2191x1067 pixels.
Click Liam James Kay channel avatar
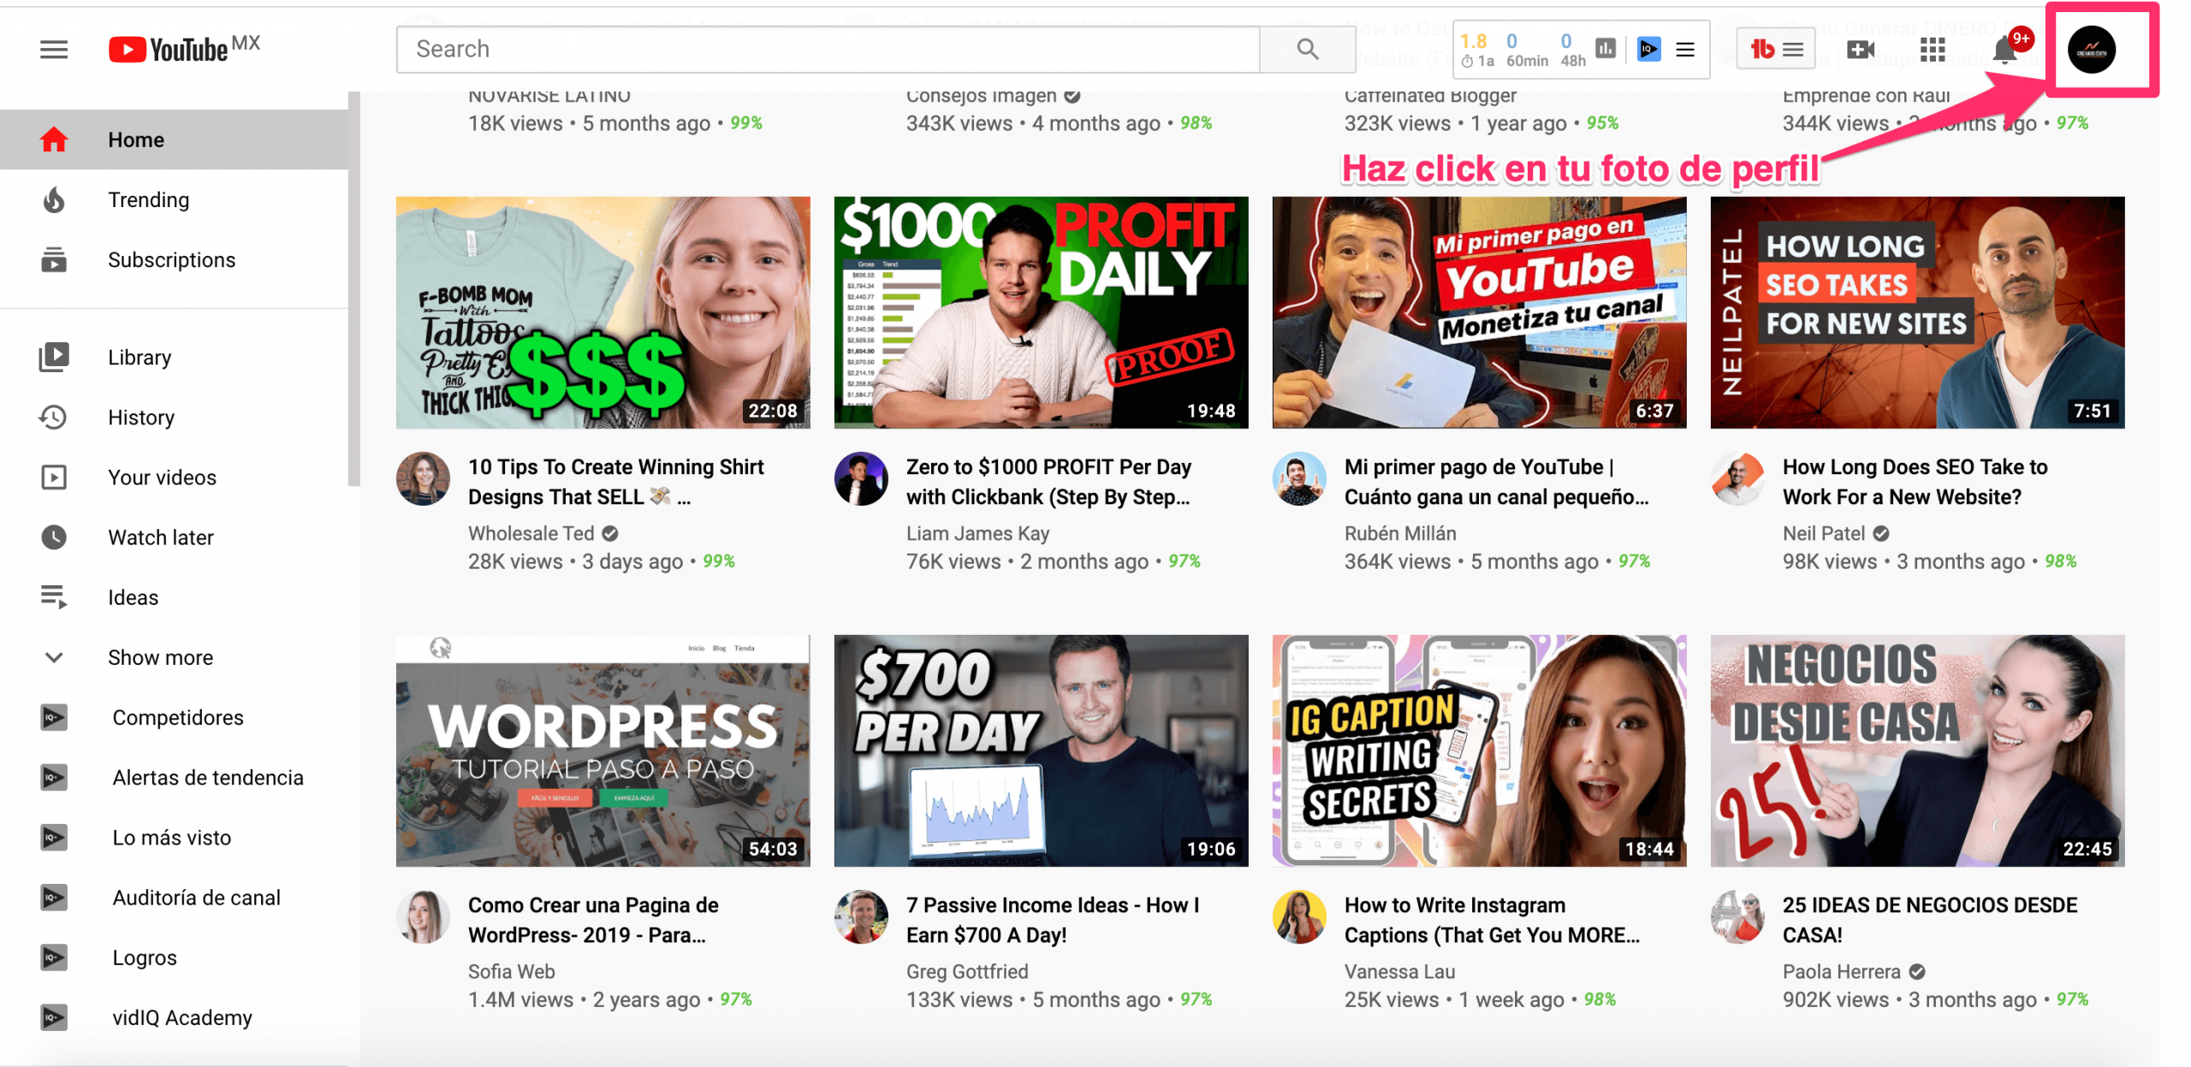(x=861, y=479)
